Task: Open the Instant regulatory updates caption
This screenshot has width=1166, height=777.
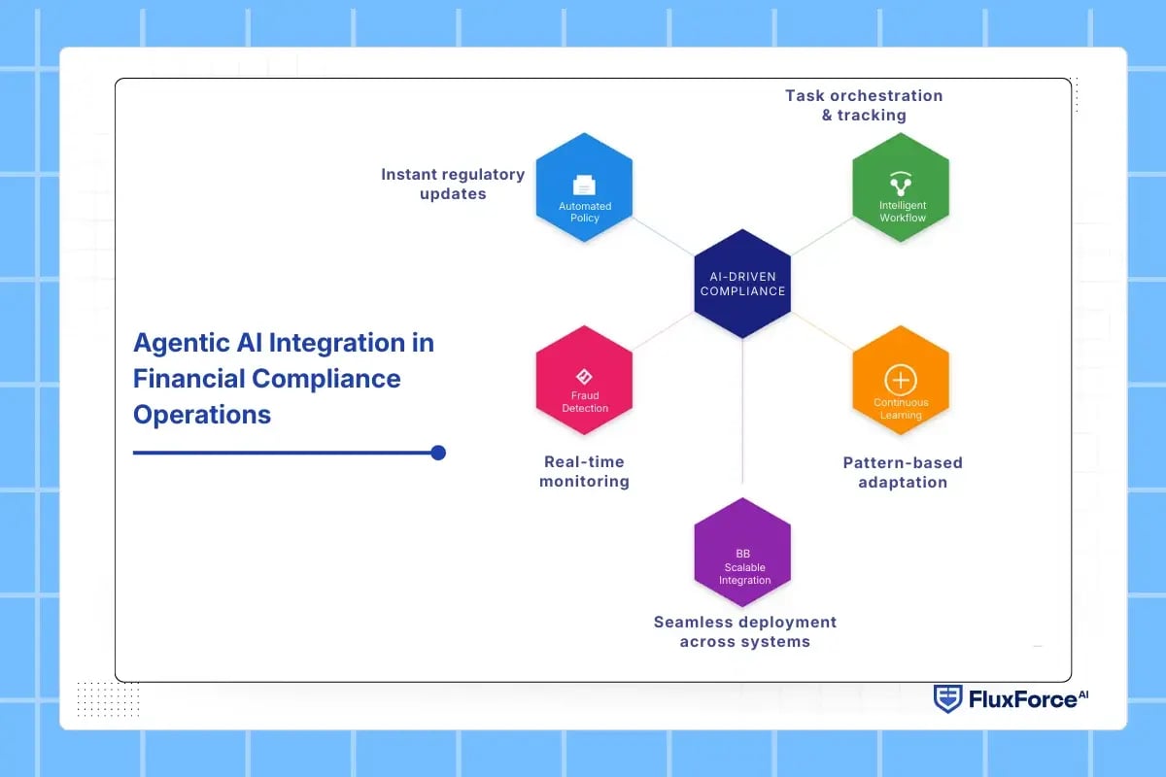Action: (x=453, y=184)
